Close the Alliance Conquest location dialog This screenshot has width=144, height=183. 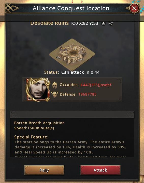[x=134, y=8]
